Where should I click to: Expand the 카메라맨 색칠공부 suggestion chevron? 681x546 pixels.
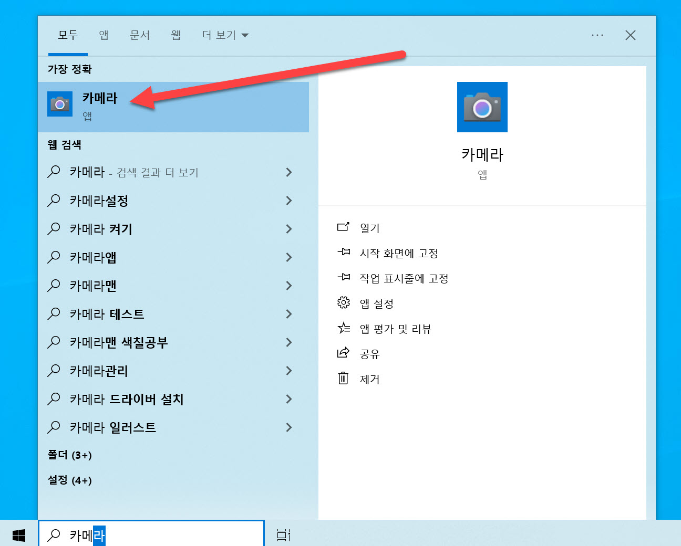tap(288, 342)
